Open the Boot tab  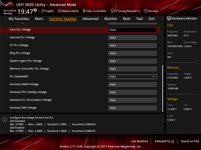pyautogui.click(x=127, y=19)
